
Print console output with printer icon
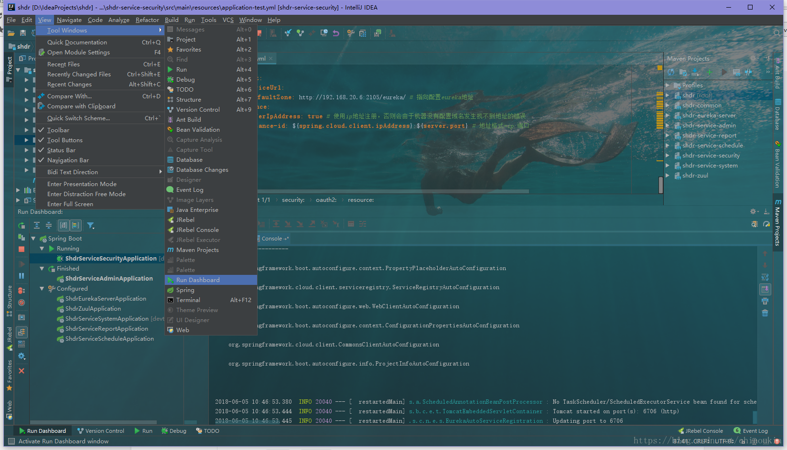[x=765, y=301]
